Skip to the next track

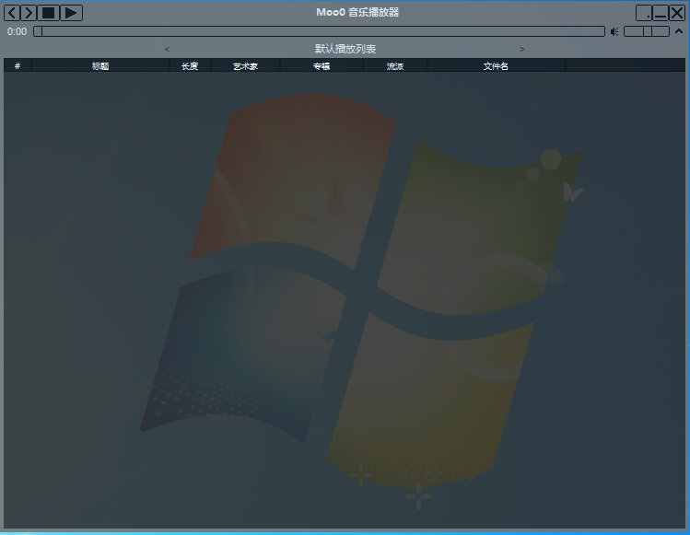pos(29,13)
